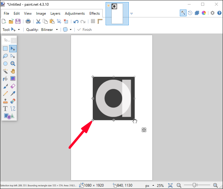This screenshot has width=223, height=189.
Task: Toggle the Layers window button
Action: 197,13
